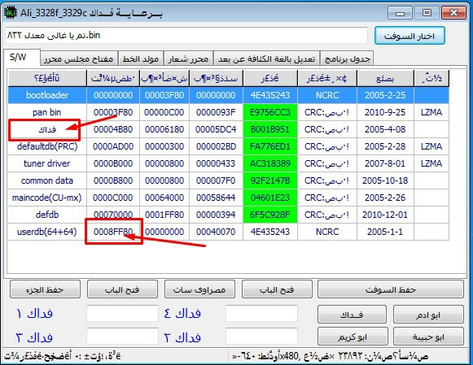Switch to the محرر شعار tab

click(188, 59)
